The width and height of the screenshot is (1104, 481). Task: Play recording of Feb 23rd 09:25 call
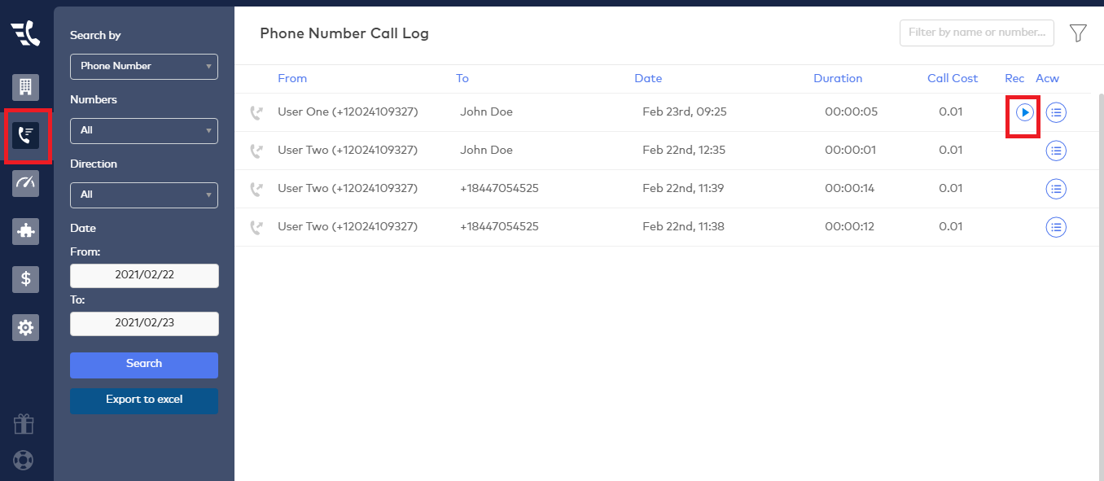point(1025,112)
